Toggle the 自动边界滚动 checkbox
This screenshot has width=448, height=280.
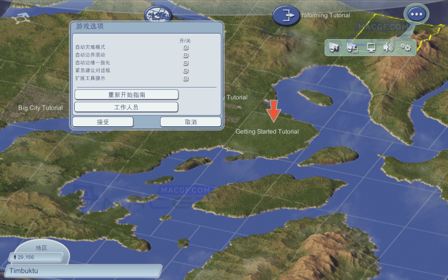(x=185, y=55)
